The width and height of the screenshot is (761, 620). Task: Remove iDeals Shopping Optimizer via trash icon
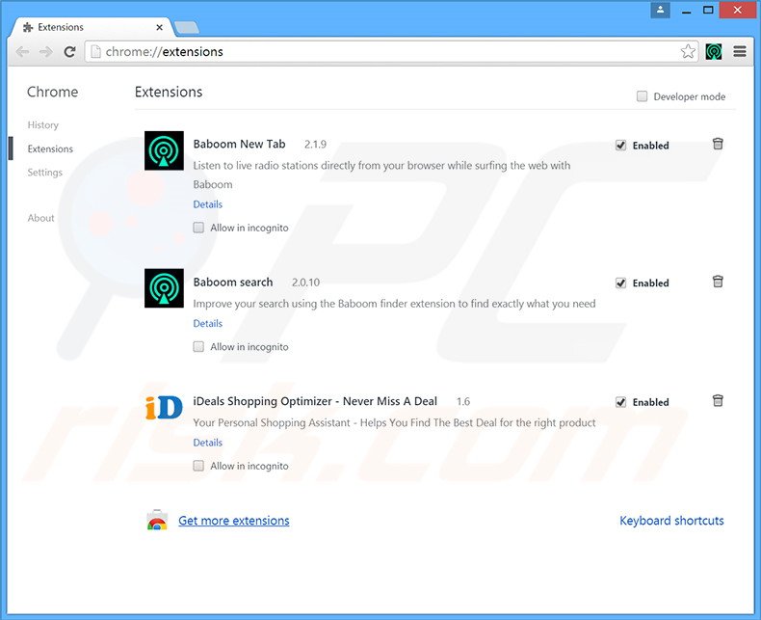click(718, 400)
